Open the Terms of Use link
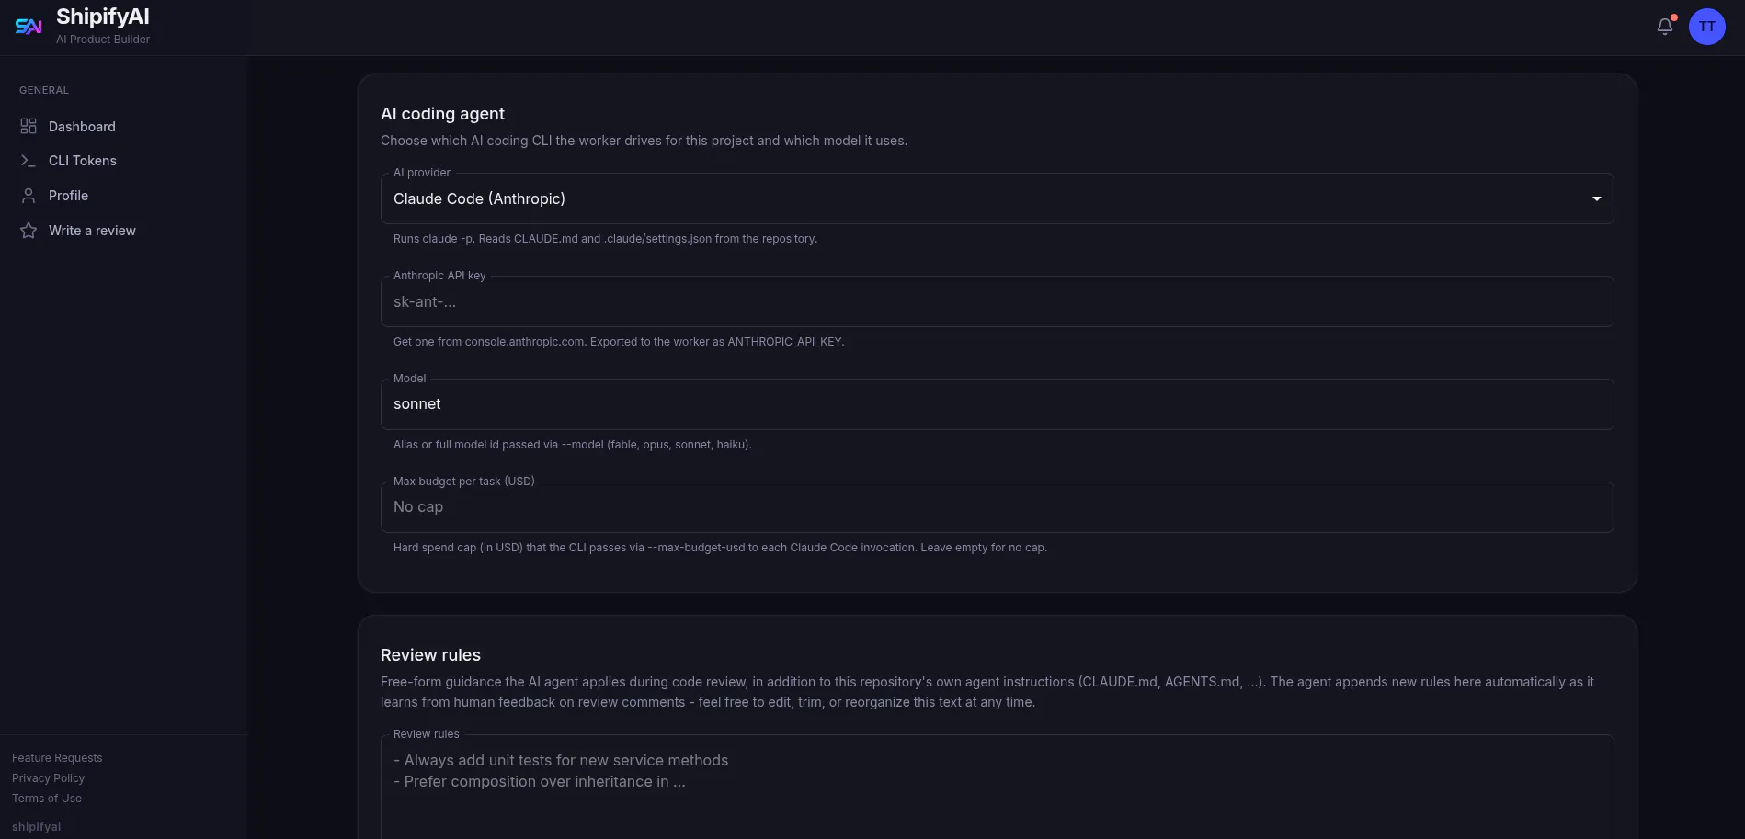Image resolution: width=1745 pixels, height=839 pixels. pyautogui.click(x=47, y=799)
